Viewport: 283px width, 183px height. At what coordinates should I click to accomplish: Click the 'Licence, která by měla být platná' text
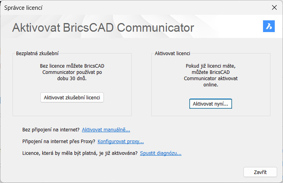pyautogui.click(x=80, y=153)
